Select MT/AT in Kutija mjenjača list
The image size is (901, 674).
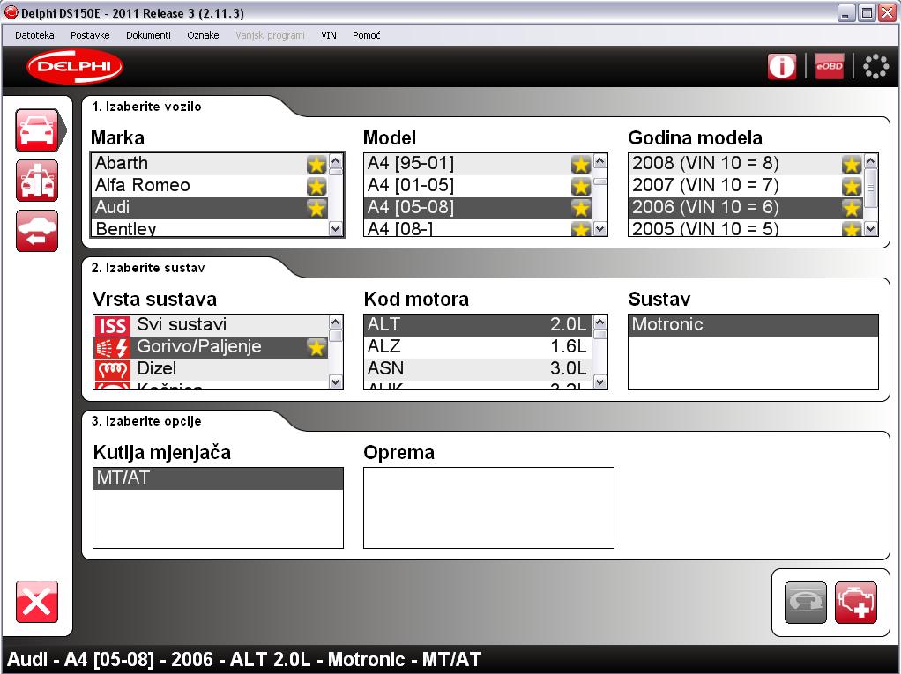(x=218, y=478)
